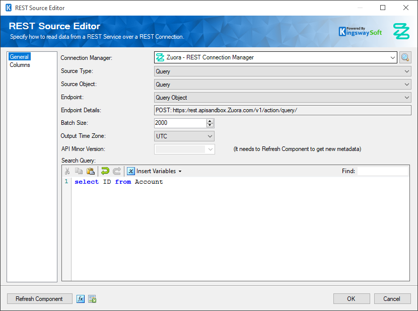Click the teal Zuora logo in header
Screen dimensions: 418x311
pyautogui.click(x=401, y=31)
